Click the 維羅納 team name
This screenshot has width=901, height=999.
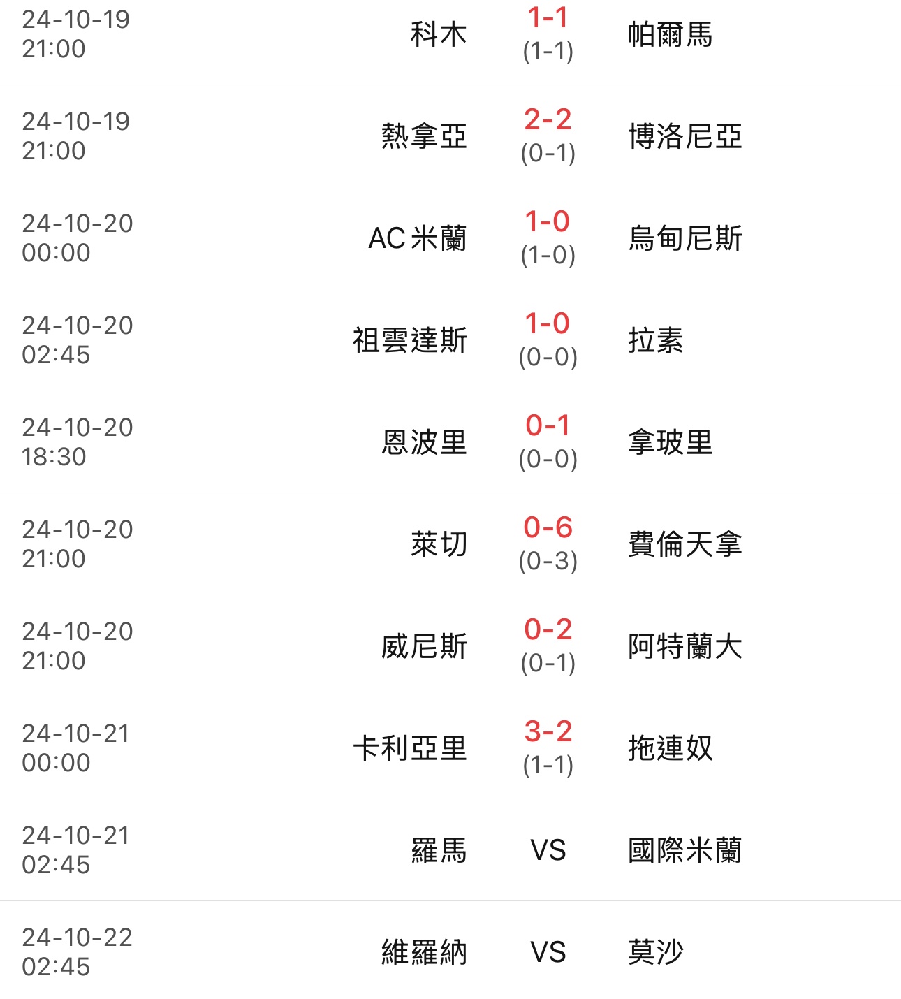point(424,952)
